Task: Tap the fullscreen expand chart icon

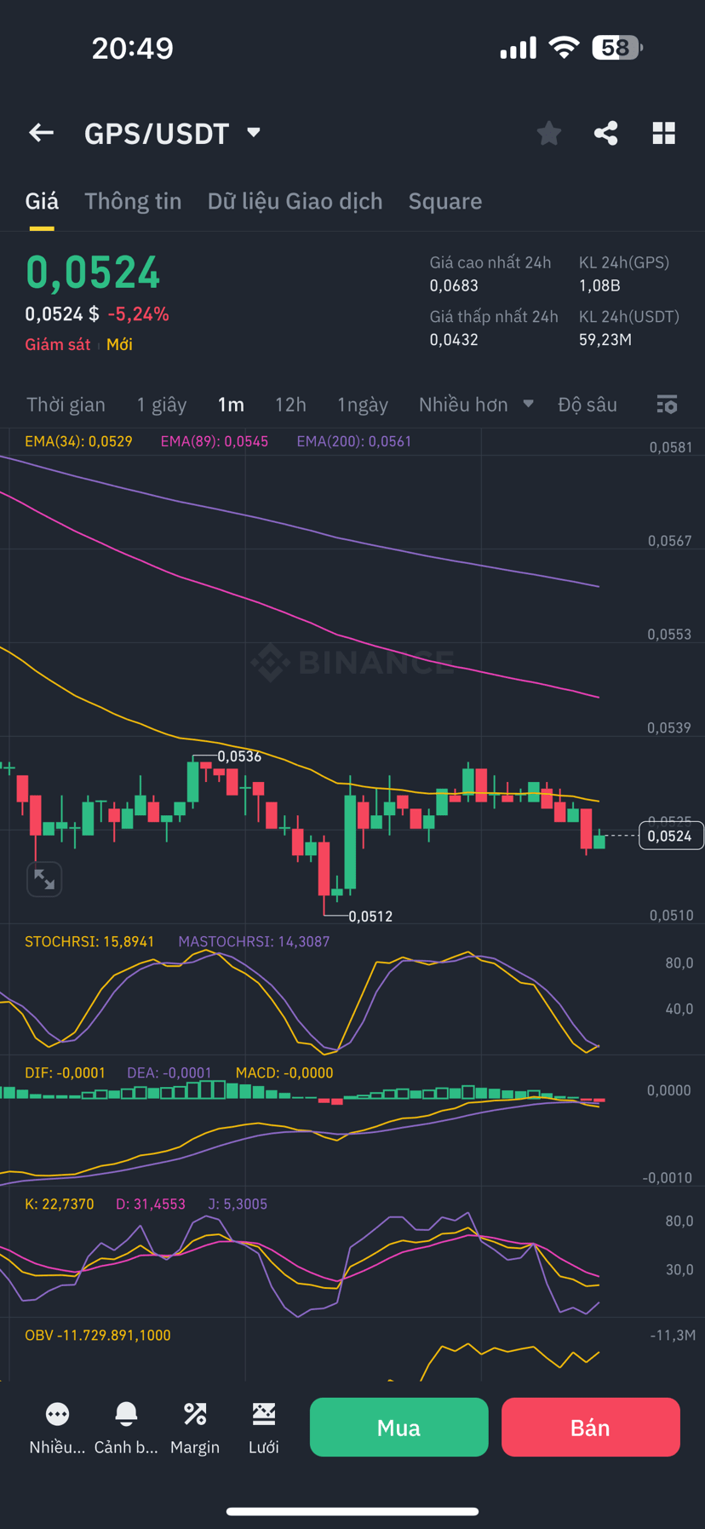Action: point(44,879)
